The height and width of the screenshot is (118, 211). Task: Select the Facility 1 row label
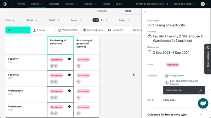(x=13, y=59)
